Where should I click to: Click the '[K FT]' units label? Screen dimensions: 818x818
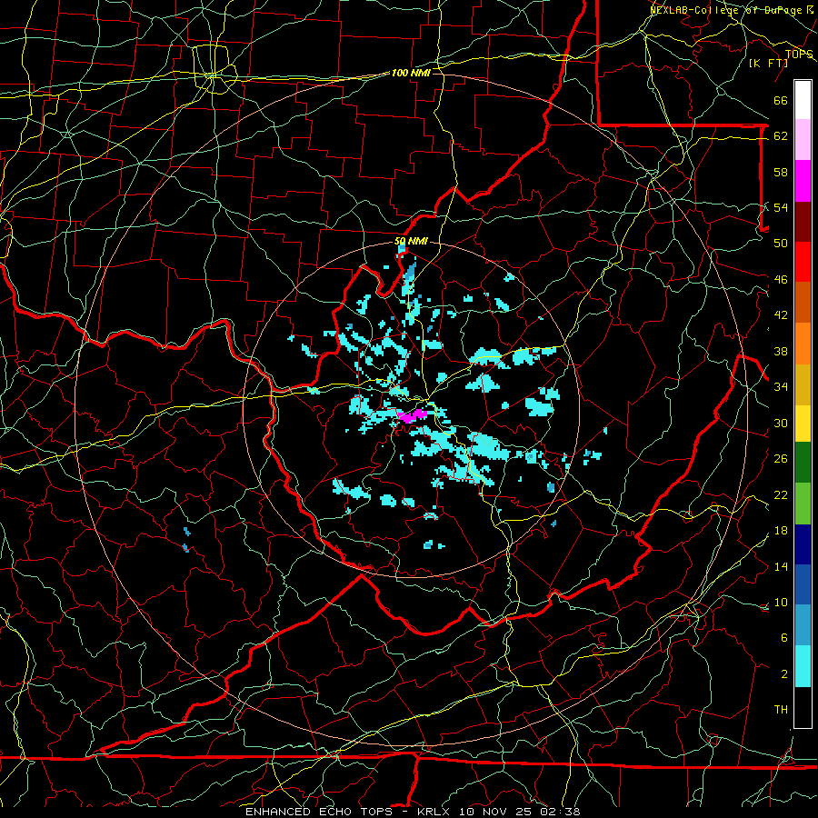768,63
